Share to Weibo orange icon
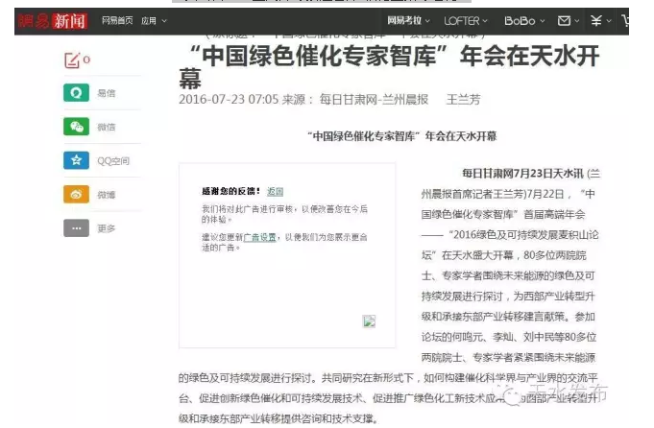This screenshot has width=654, height=428. click(76, 194)
